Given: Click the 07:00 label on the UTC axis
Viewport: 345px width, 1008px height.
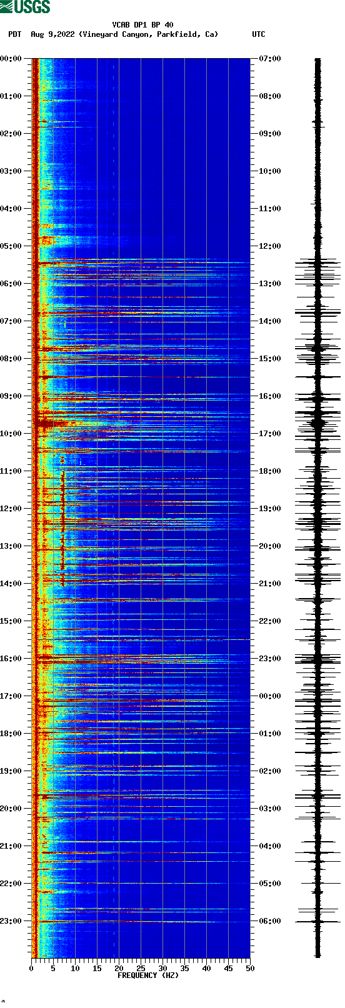Looking at the screenshot, I should (x=270, y=59).
